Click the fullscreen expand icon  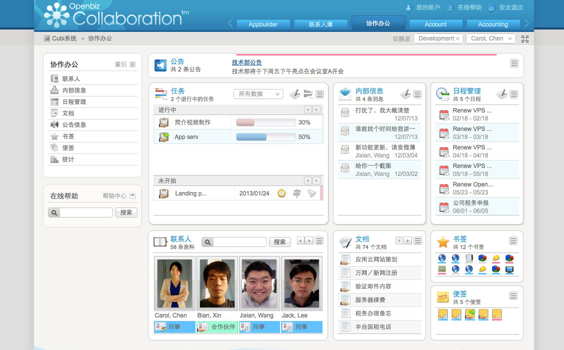click(x=524, y=38)
